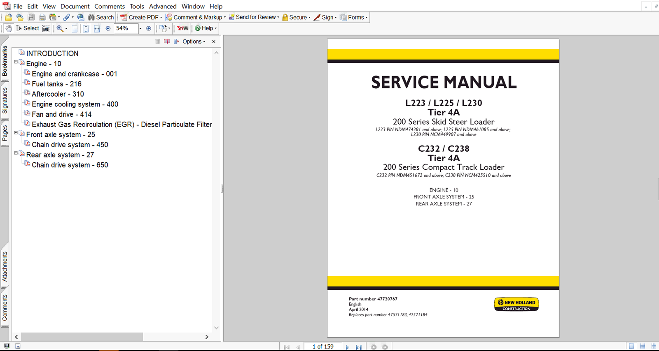Image resolution: width=659 pixels, height=351 pixels.
Task: Click the Yahoo search toolbar icon
Action: point(182,28)
